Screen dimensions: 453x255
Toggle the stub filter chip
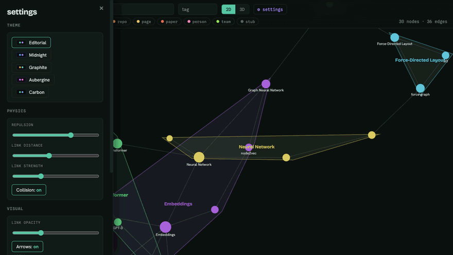(x=248, y=22)
